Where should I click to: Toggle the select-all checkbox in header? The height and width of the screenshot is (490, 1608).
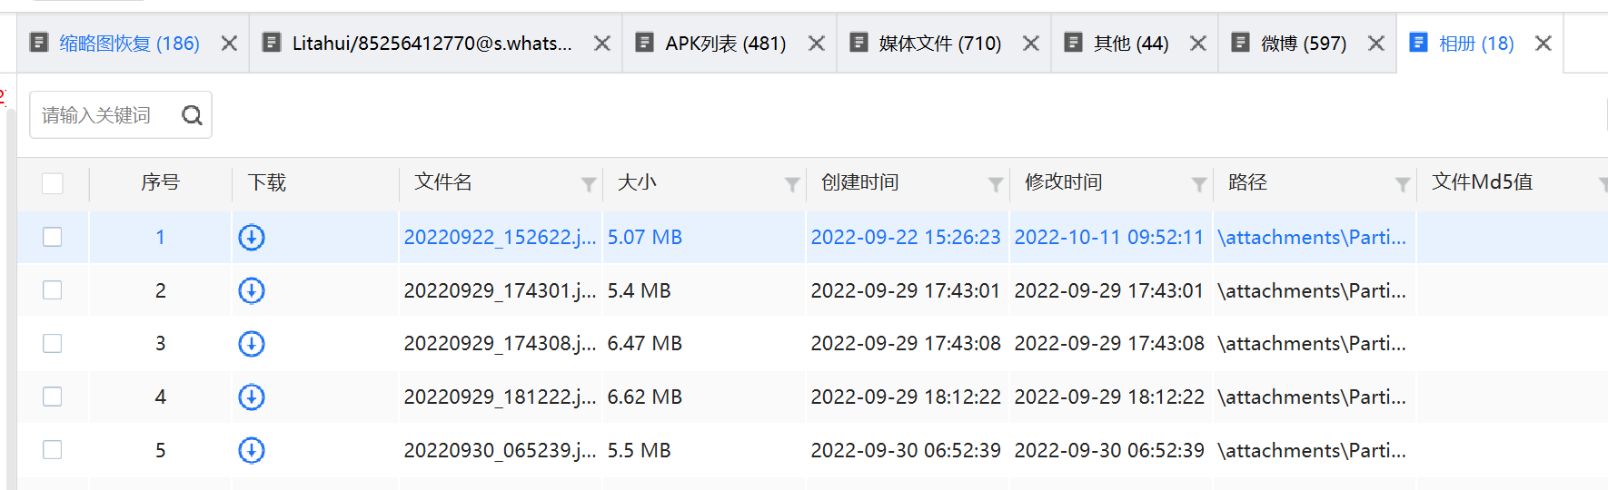point(53,183)
